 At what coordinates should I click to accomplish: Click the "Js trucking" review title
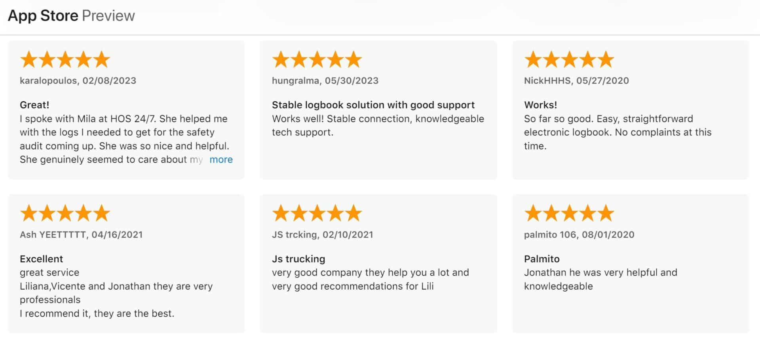point(298,259)
